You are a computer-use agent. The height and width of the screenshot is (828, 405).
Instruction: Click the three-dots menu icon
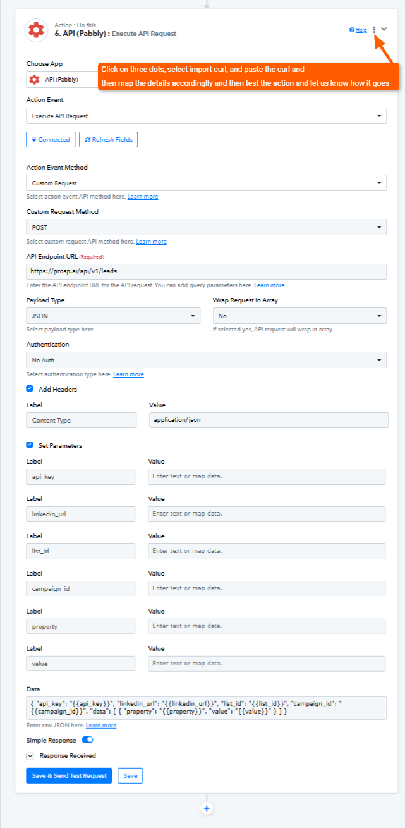click(x=374, y=29)
